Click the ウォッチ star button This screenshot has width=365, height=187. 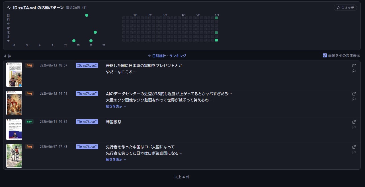345,8
